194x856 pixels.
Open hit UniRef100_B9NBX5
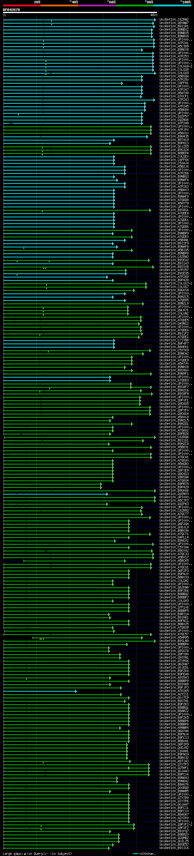tap(174, 33)
